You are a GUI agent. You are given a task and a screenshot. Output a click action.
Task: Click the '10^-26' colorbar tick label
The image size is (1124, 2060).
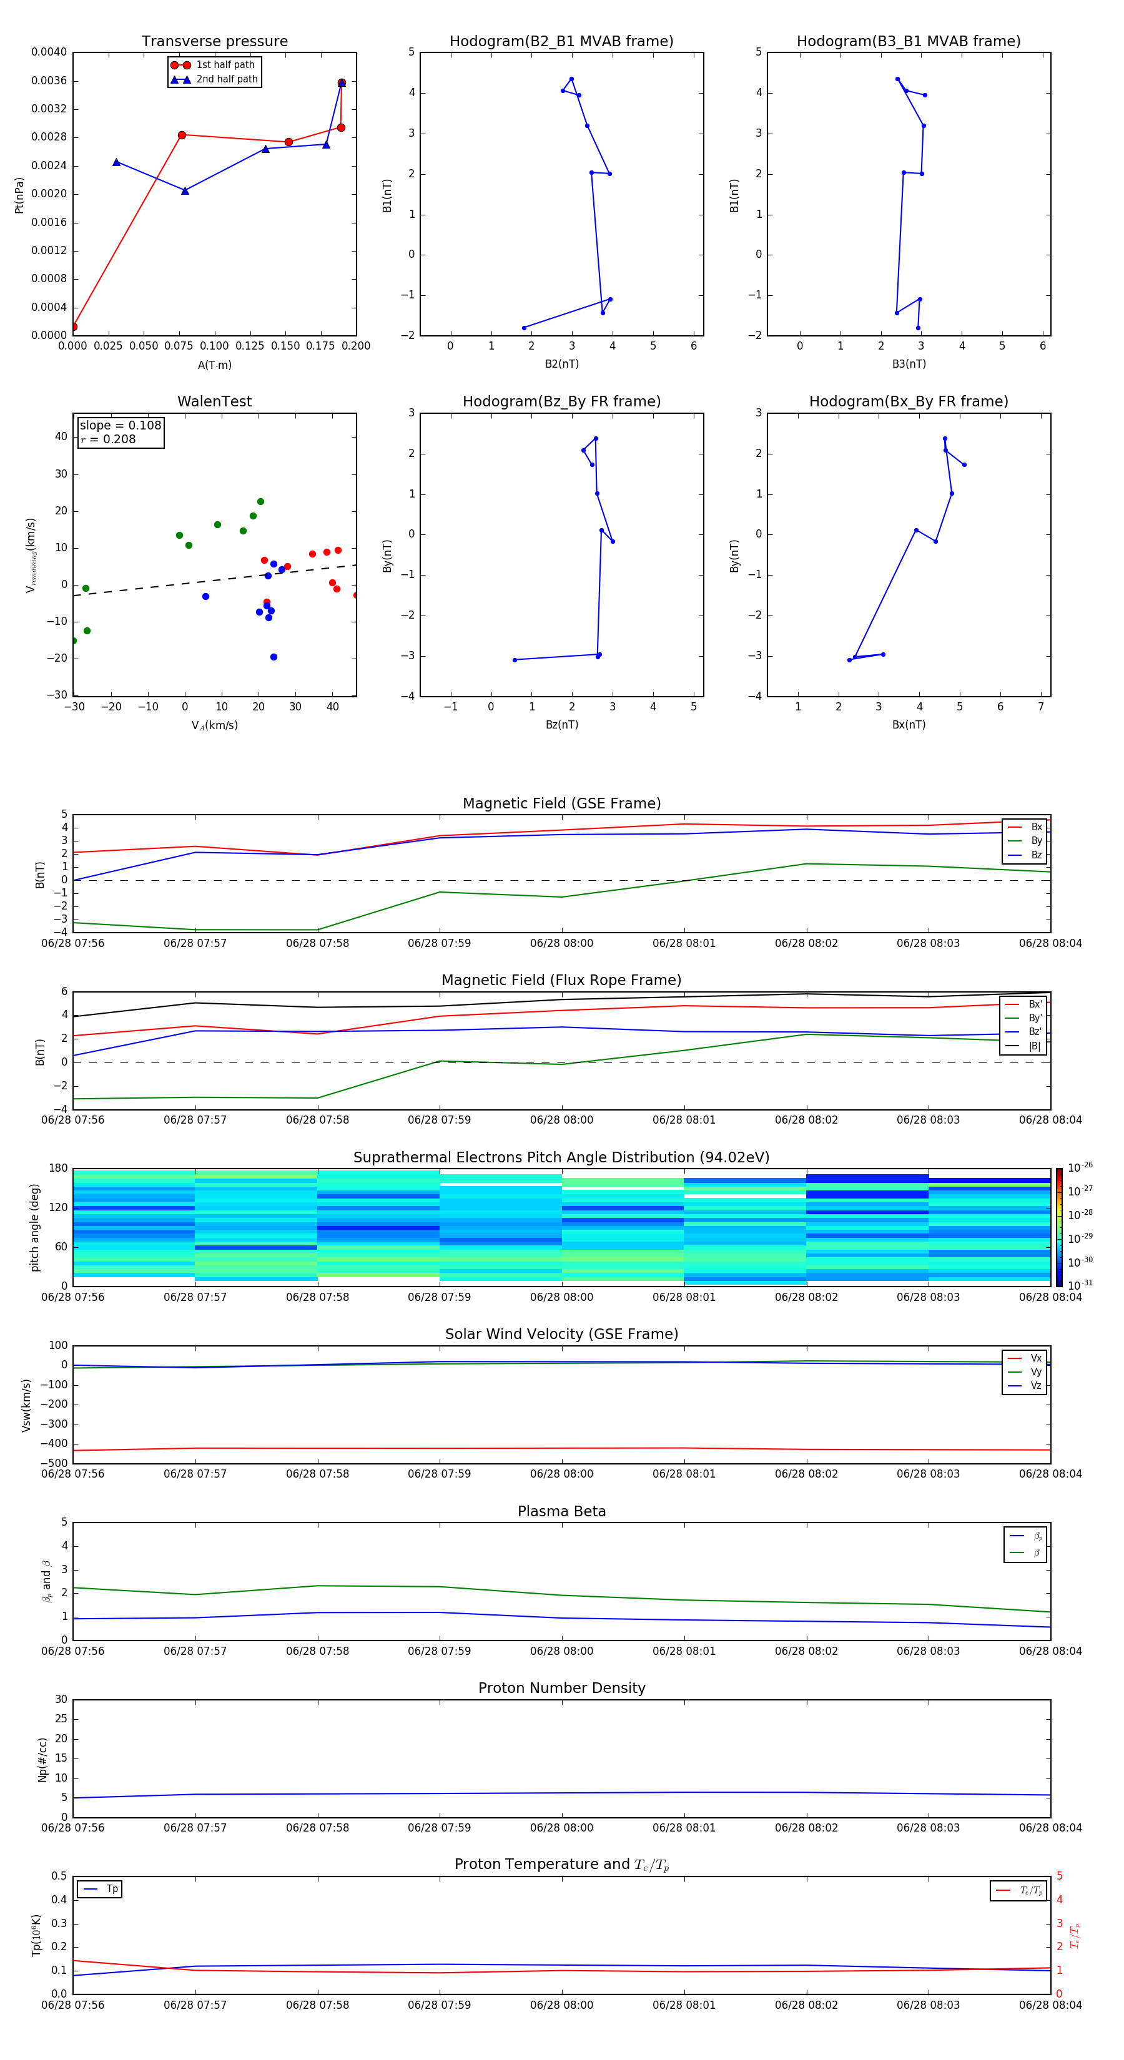(1080, 1167)
